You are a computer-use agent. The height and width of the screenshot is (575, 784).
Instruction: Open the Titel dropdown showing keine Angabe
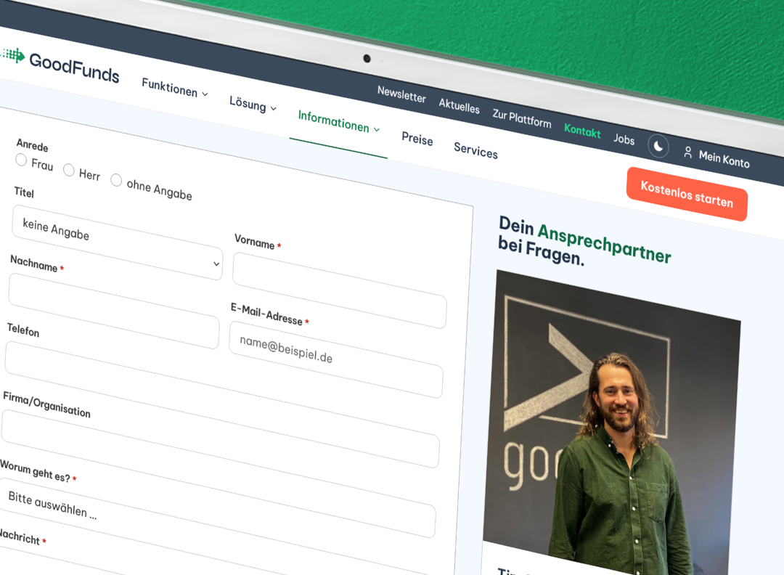[117, 242]
